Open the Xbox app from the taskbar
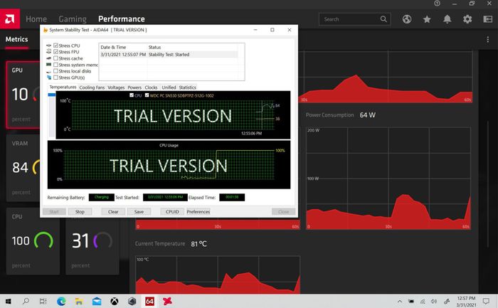This screenshot has height=308, width=498. (x=115, y=301)
